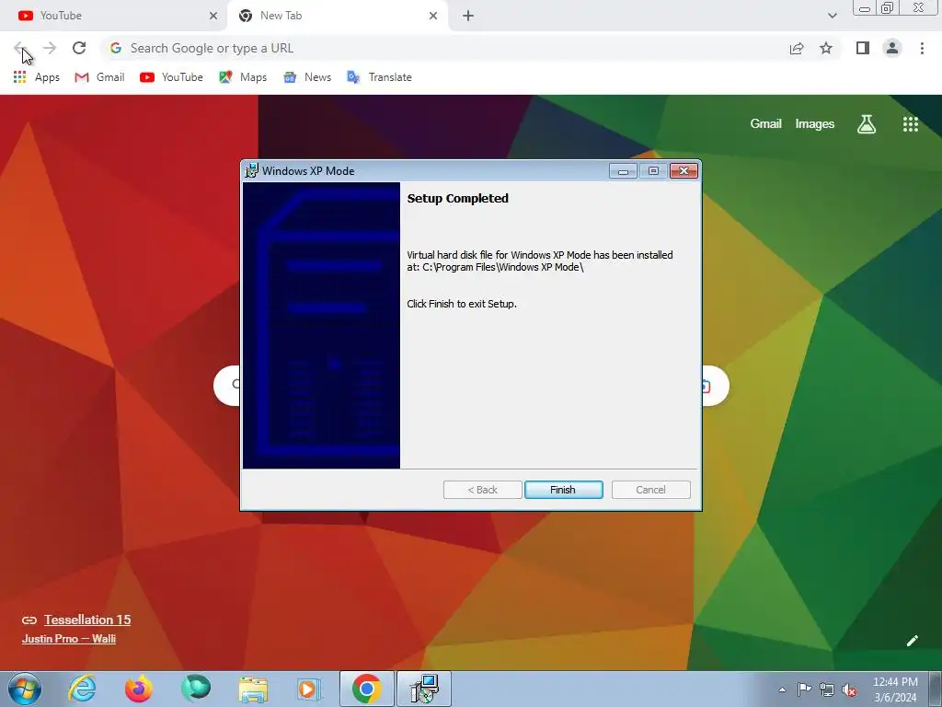The image size is (942, 707).
Task: Customize this page pencil icon
Action: (912, 641)
